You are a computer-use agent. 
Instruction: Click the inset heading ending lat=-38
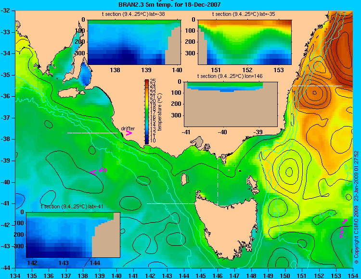coord(133,14)
